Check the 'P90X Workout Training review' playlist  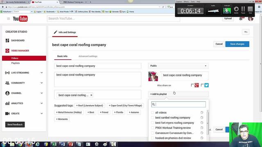[152, 128]
